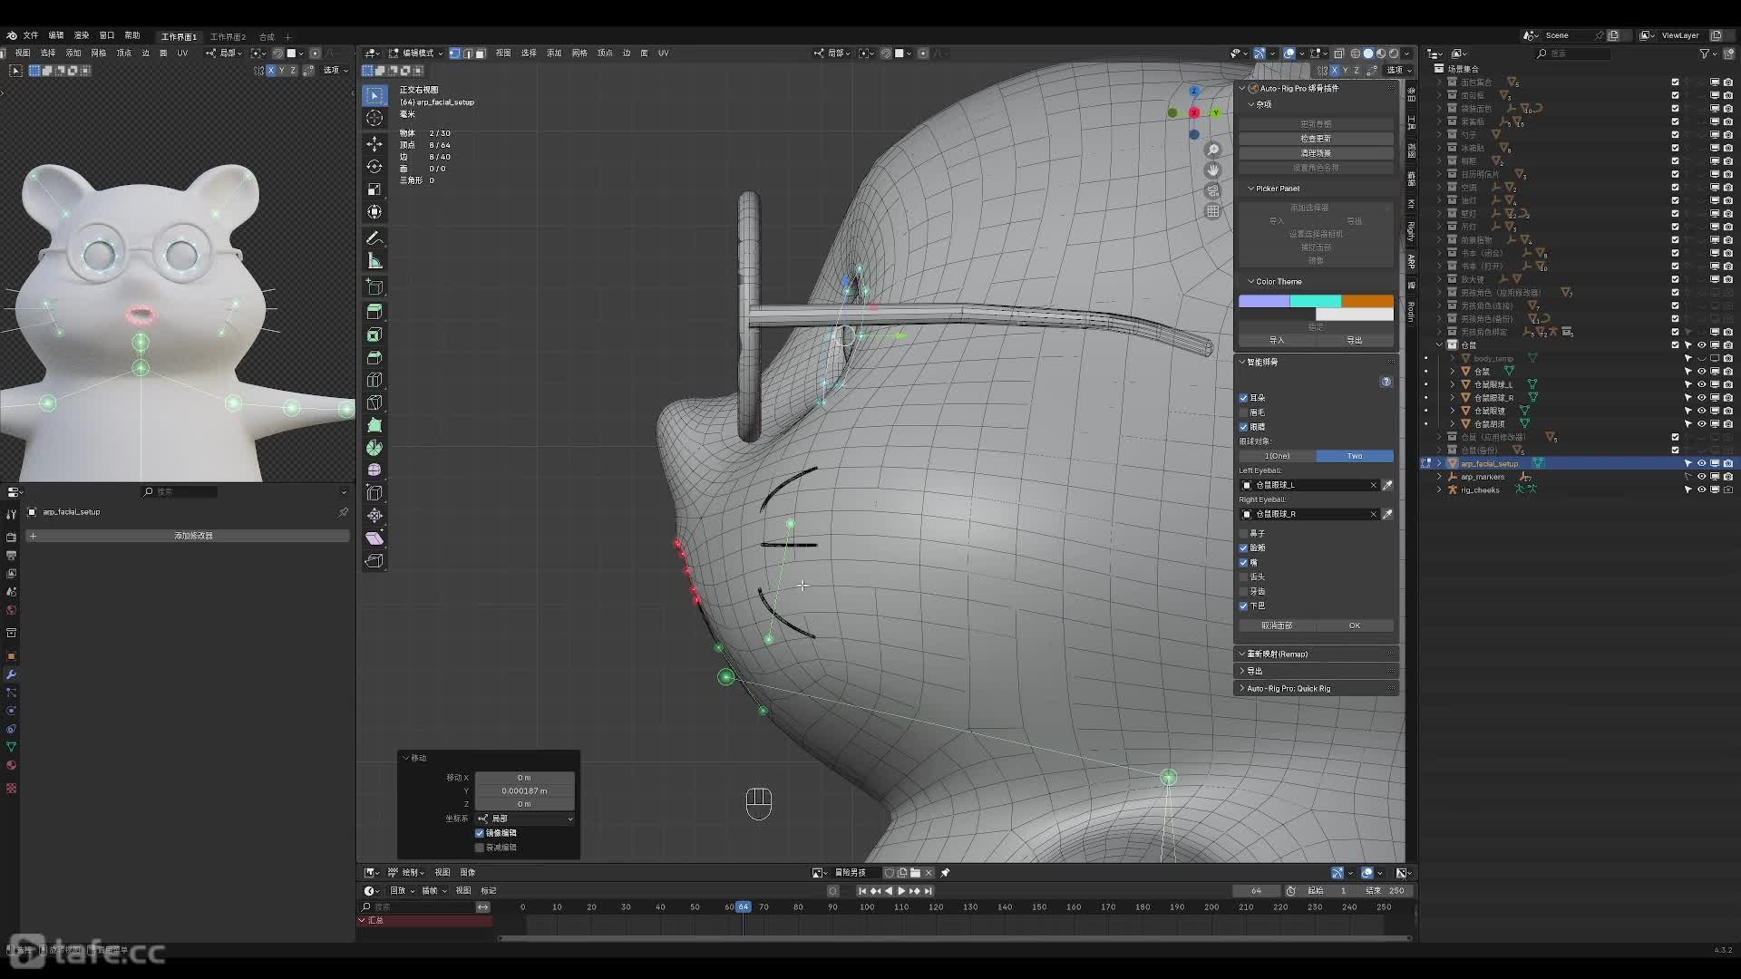This screenshot has height=979, width=1741.
Task: Enable the 鼻子 (nose) checkbox
Action: (x=1244, y=534)
